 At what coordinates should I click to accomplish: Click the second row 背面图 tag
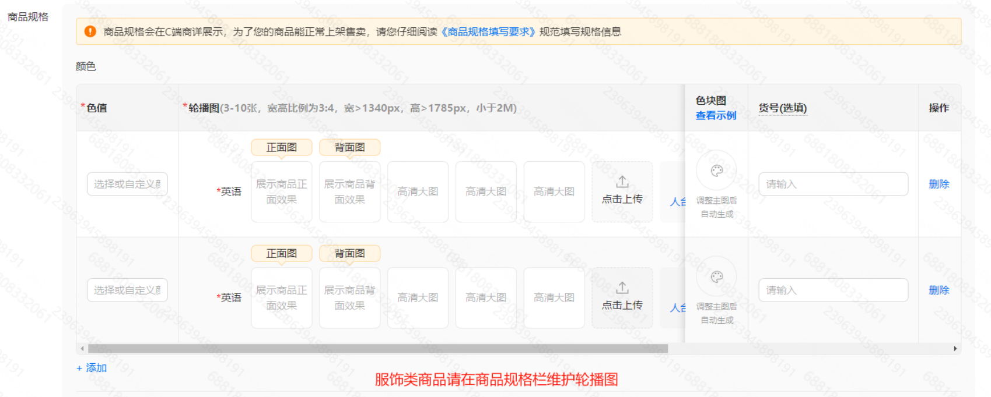[350, 253]
